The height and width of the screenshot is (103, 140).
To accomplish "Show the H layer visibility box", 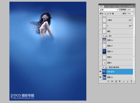I will coord(100,26).
